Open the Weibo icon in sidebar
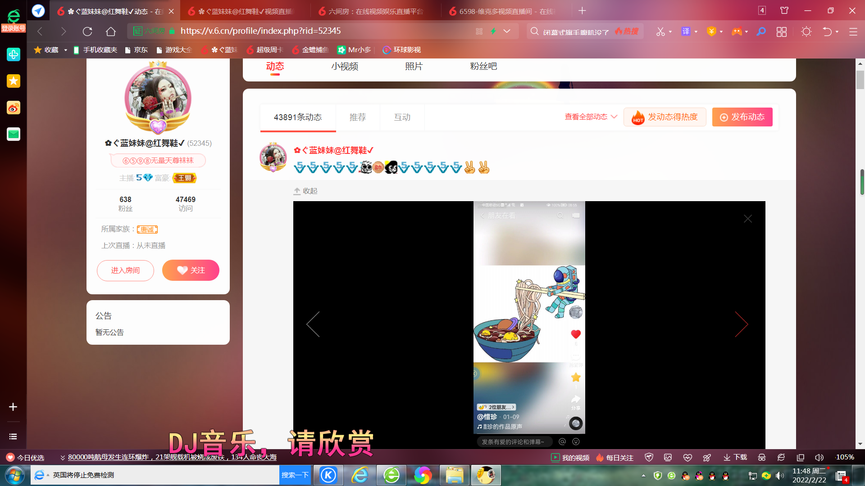Screen dimensions: 865x486 (14, 108)
